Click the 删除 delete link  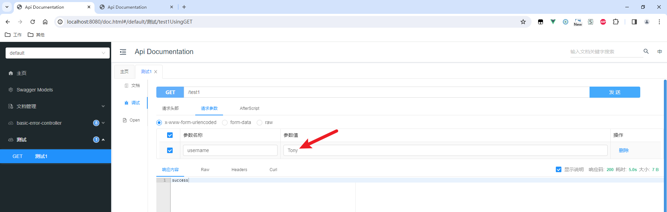click(x=624, y=150)
